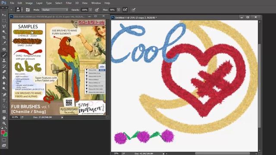Select the Rectangular Marquee tool
The width and height of the screenshot is (276, 155).
4,21
